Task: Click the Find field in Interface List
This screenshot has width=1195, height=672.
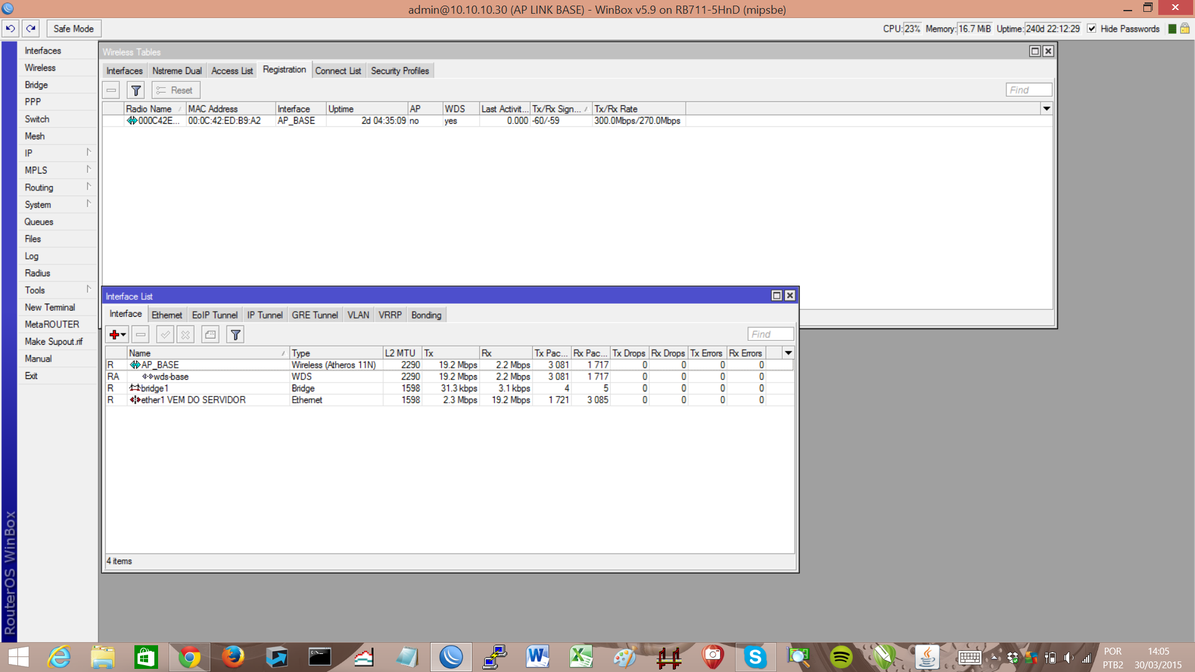Action: click(770, 334)
